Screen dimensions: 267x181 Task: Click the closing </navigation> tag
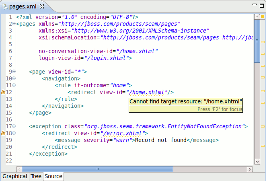pyautogui.click(x=63, y=106)
